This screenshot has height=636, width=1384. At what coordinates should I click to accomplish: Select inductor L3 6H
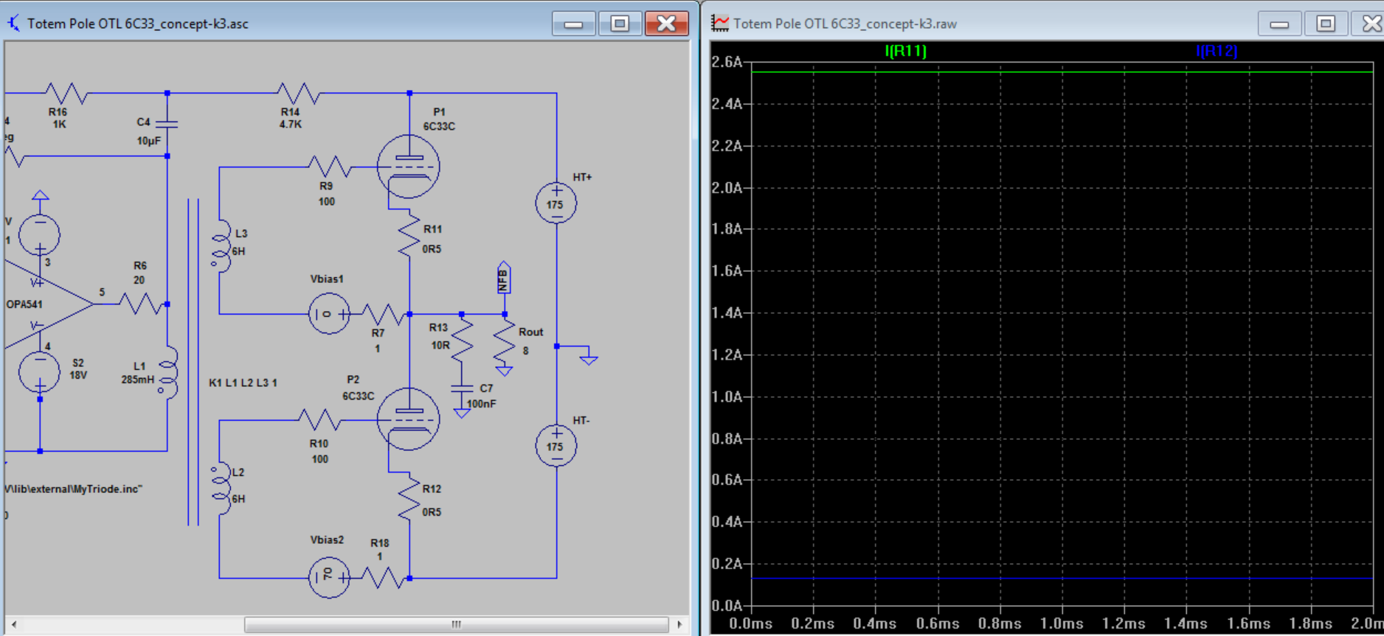(221, 245)
